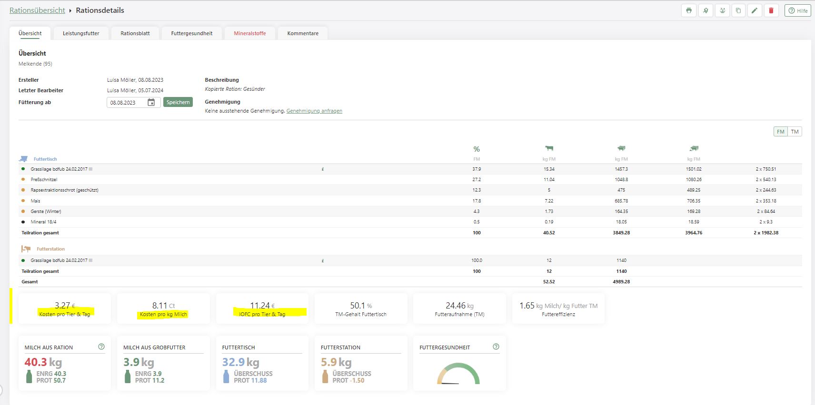Click the Rapsextraktionsschrot (geschützt) row name
The width and height of the screenshot is (815, 405).
point(64,190)
